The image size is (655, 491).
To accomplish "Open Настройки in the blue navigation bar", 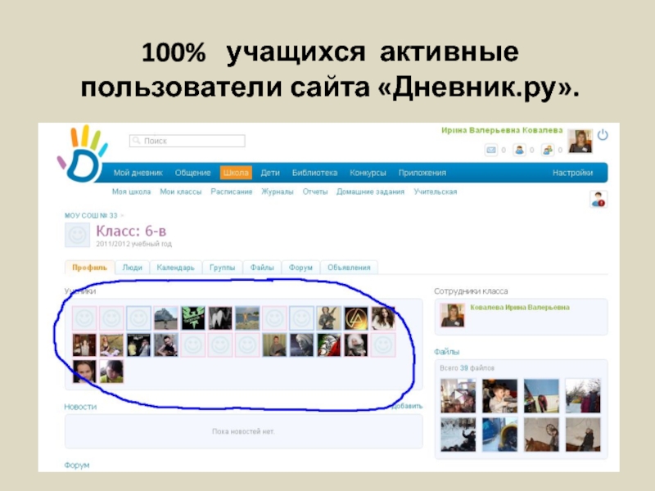I will pyautogui.click(x=572, y=173).
